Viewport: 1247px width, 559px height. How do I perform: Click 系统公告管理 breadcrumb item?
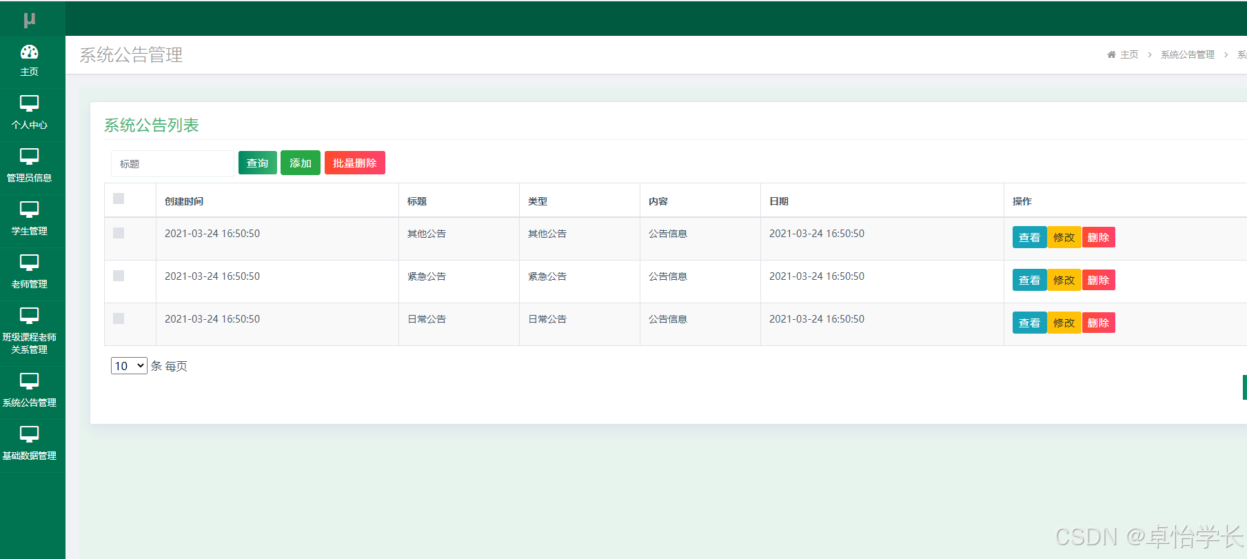(x=1187, y=54)
